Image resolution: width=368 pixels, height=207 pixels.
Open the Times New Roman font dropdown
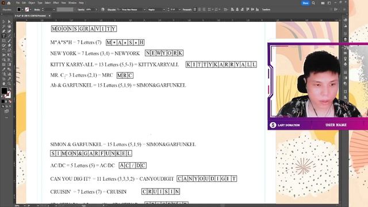point(144,10)
